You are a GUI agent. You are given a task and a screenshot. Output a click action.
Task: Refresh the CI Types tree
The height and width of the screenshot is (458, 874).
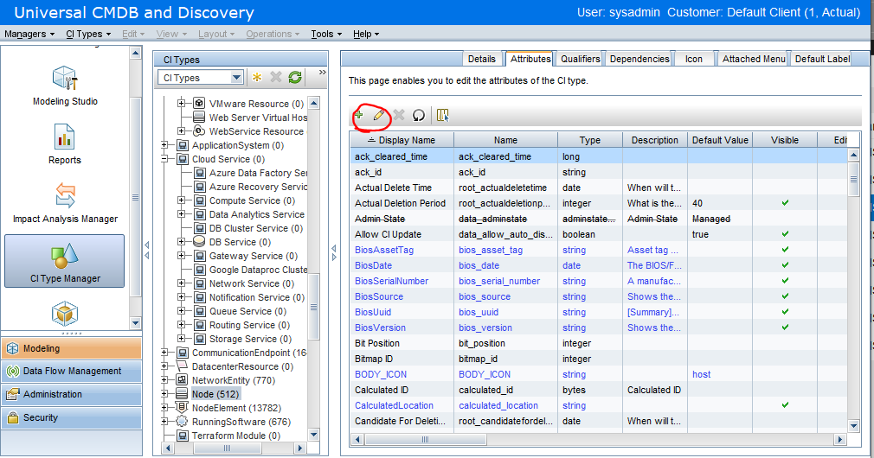pos(295,78)
